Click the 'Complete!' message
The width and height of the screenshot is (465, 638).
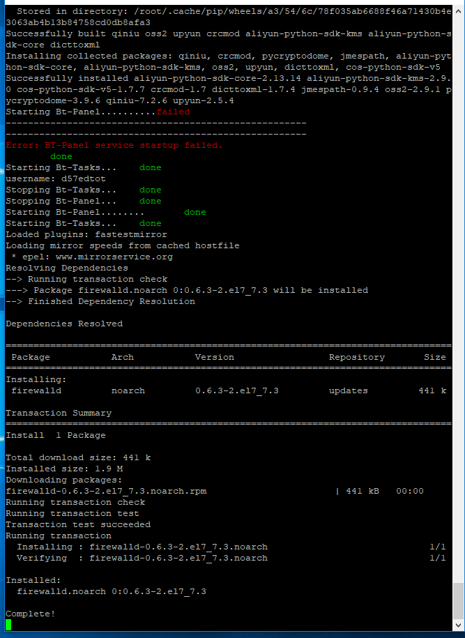(30, 614)
